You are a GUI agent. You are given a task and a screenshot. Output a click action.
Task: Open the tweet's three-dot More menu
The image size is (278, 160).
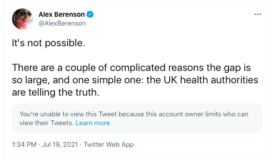[258, 14]
